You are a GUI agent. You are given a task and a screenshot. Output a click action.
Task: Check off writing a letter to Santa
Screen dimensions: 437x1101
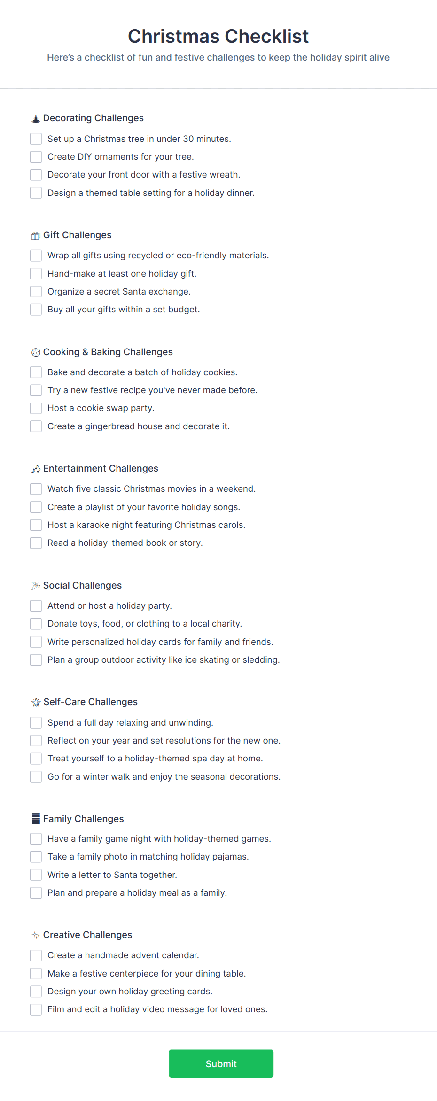(x=36, y=875)
